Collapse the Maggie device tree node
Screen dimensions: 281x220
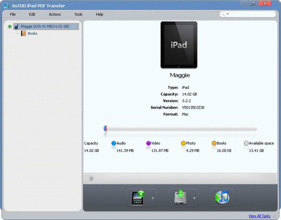(x=10, y=27)
